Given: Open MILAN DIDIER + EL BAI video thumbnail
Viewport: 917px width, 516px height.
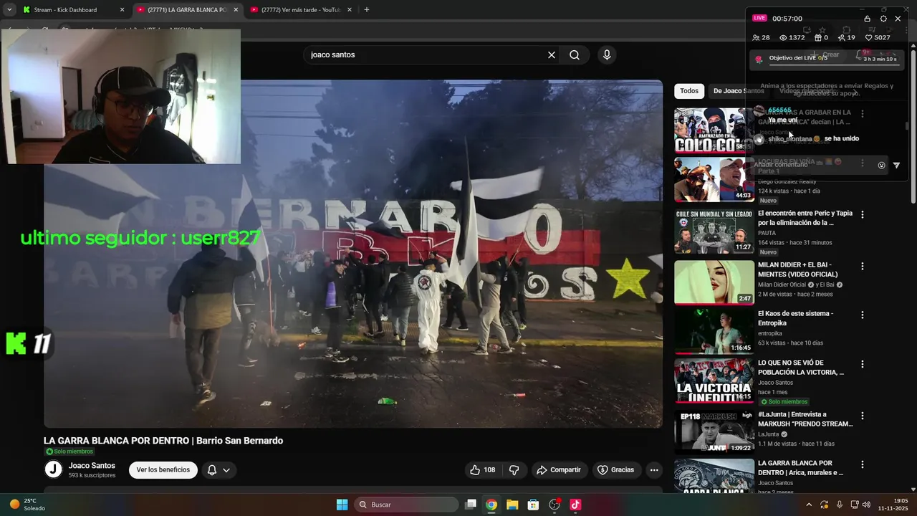Looking at the screenshot, I should (x=714, y=282).
